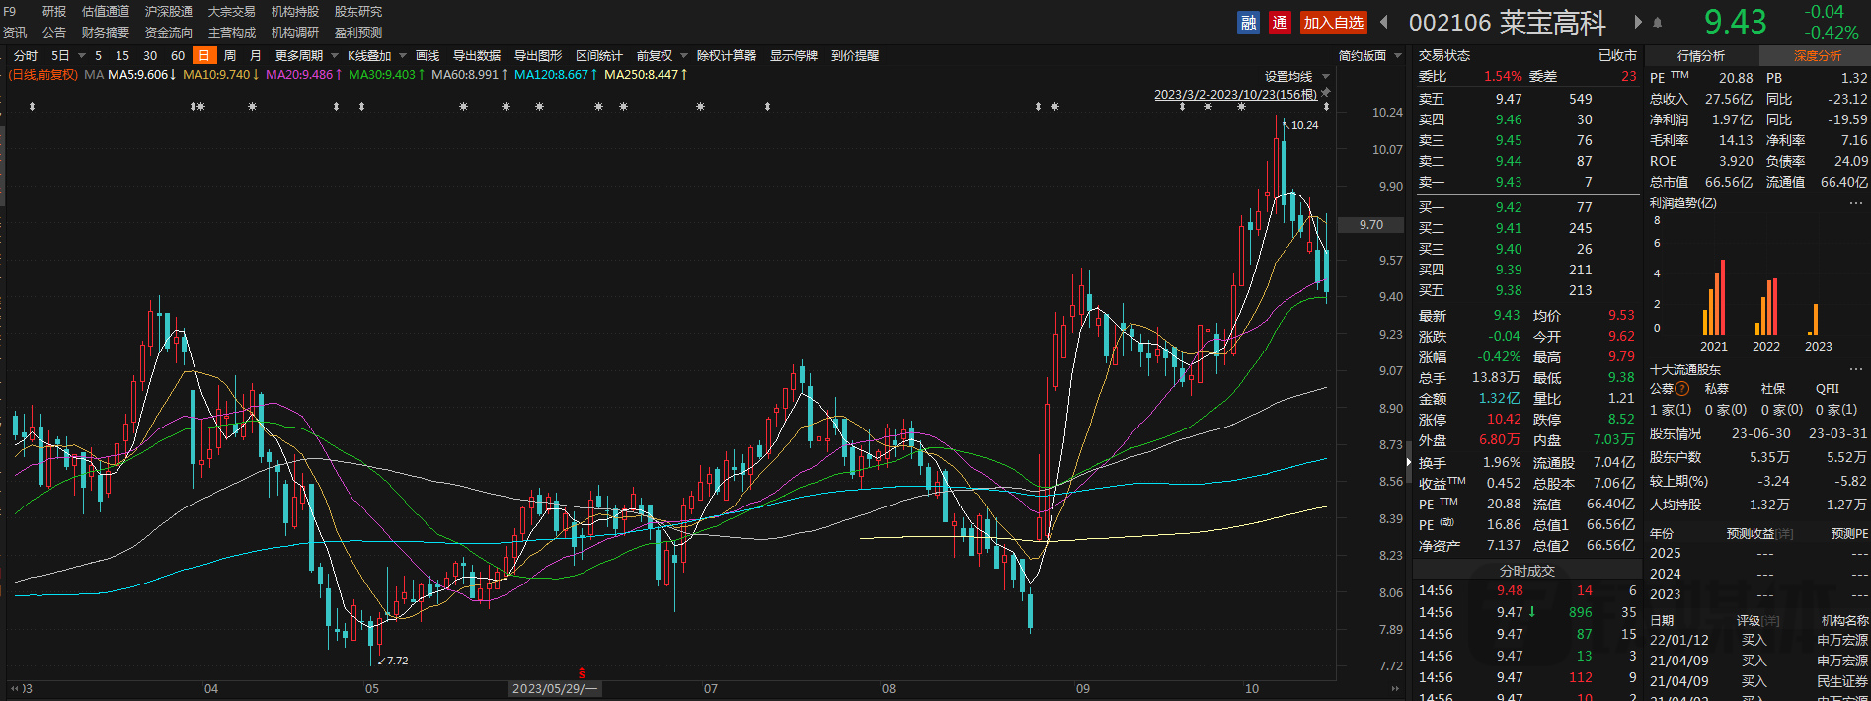Open more options for 十大流通股东

coord(1856,370)
